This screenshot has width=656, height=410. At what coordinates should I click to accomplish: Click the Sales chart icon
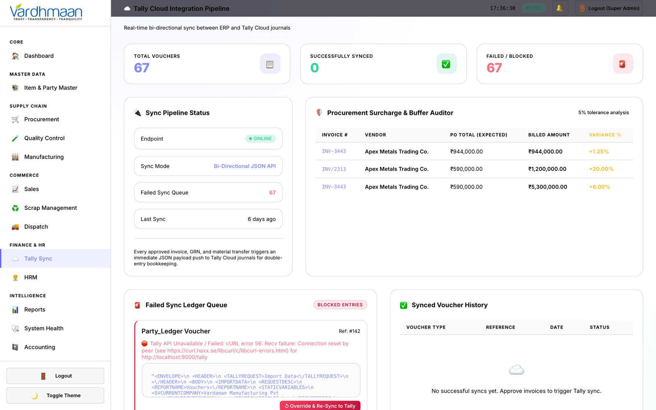click(x=15, y=189)
